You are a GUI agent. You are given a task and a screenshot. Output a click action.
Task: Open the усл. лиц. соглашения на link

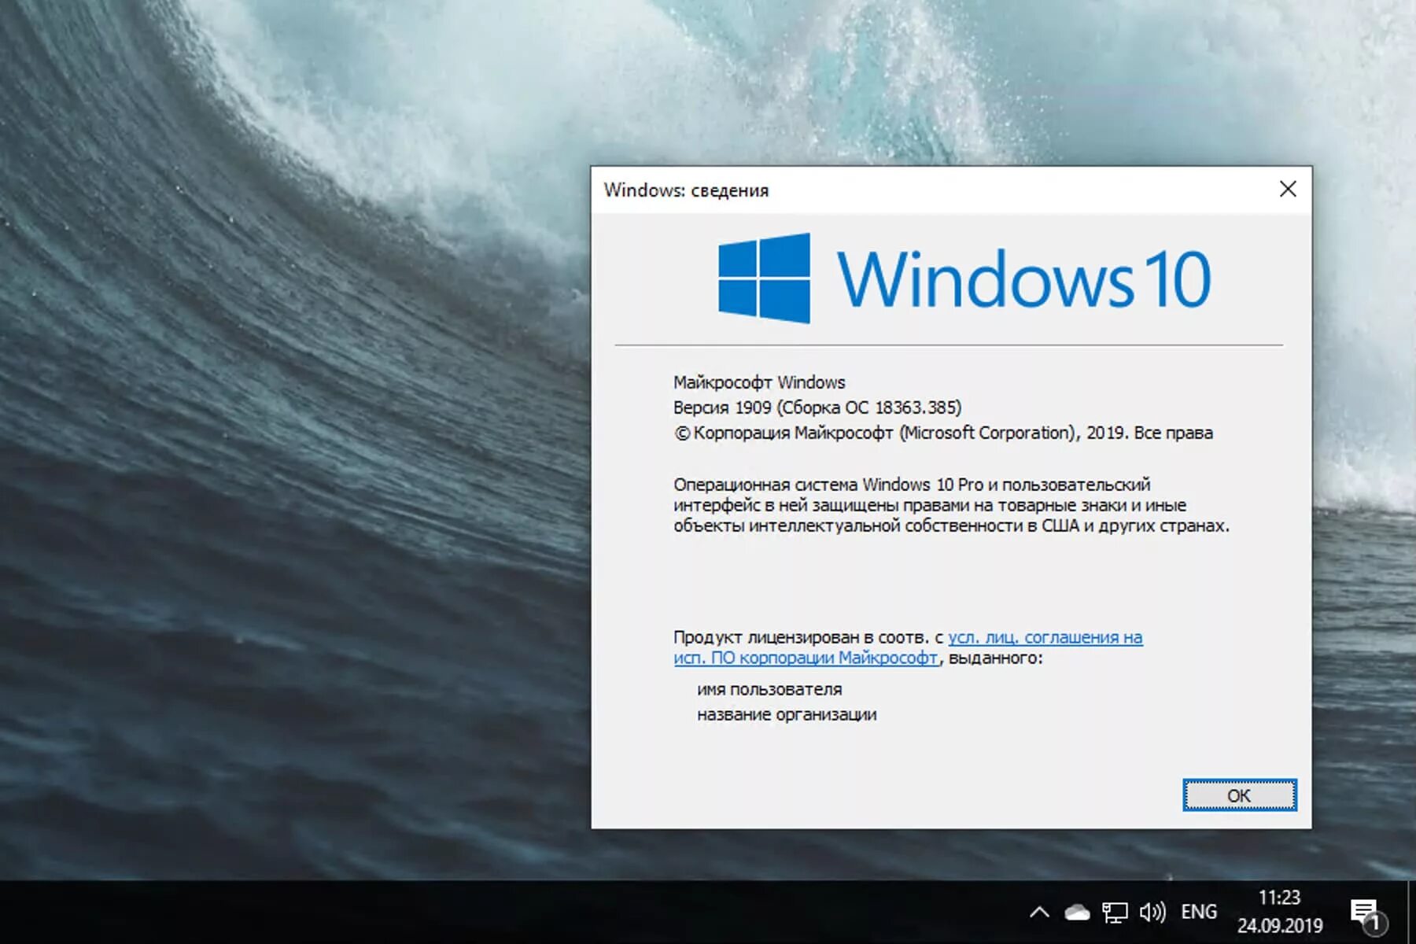pyautogui.click(x=1045, y=637)
